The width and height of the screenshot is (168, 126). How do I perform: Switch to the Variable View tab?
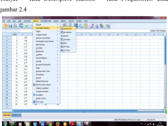pyautogui.click(x=16, y=115)
